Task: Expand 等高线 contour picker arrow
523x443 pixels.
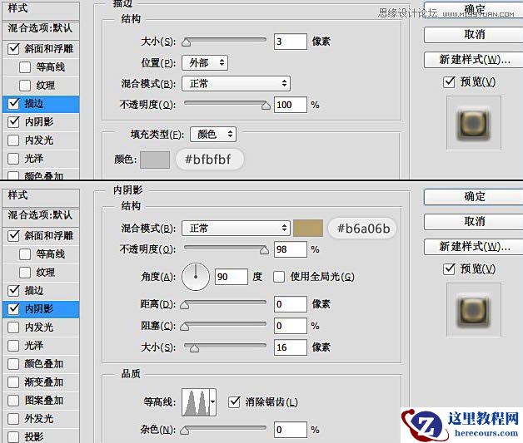Action: point(213,402)
